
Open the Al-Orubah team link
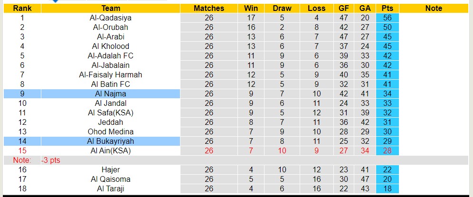click(x=110, y=27)
